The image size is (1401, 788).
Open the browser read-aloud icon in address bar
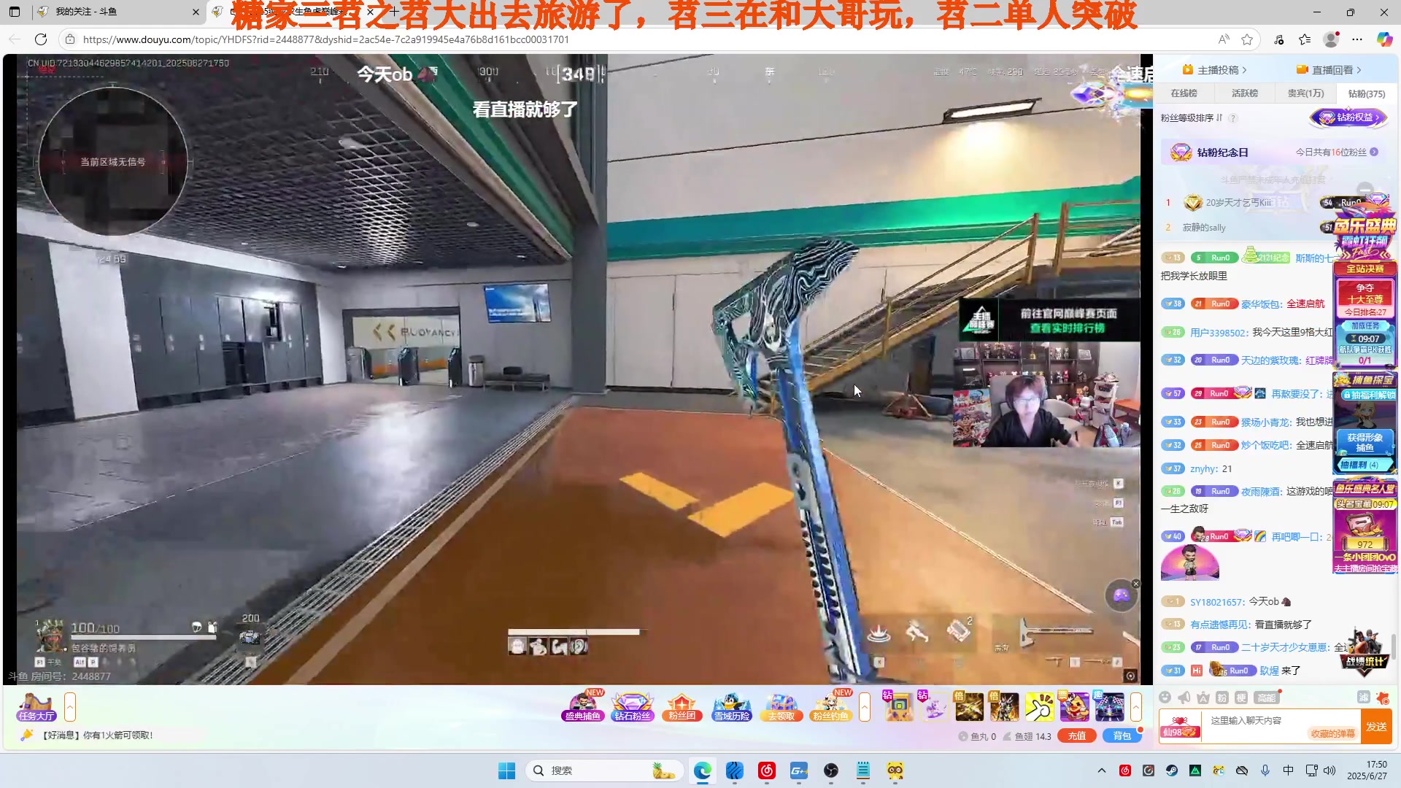[1224, 39]
